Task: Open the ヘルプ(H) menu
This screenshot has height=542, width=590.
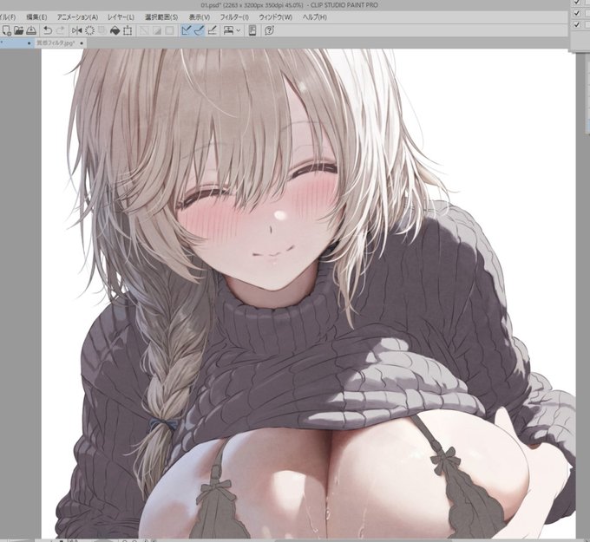Action: click(315, 17)
